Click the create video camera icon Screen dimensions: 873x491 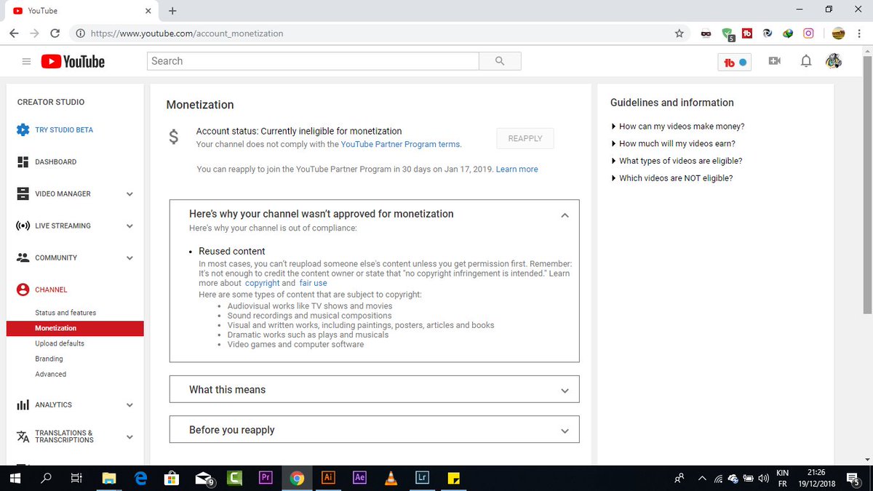[x=774, y=61]
